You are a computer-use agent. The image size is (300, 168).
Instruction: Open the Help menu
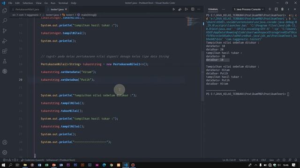74,3
